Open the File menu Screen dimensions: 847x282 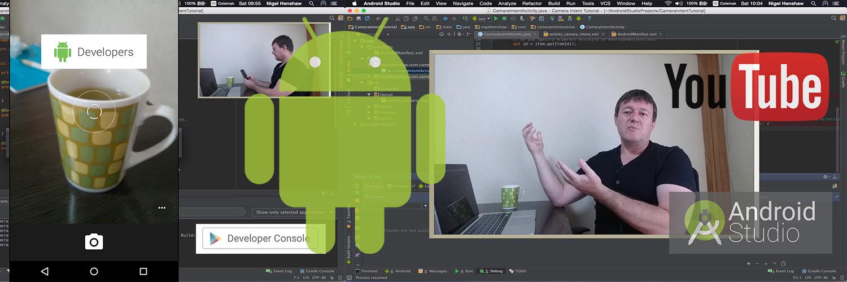411,3
